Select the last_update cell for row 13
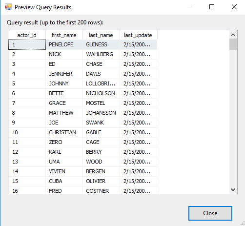This screenshot has width=245, height=226. pos(138,162)
